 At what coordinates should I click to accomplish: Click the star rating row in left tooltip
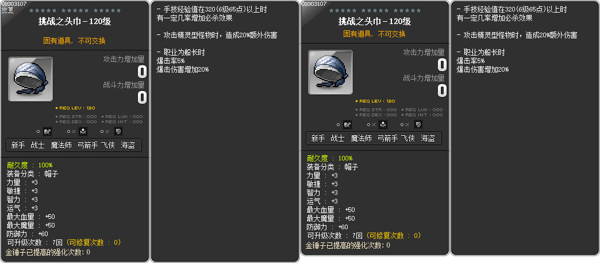click(x=75, y=11)
